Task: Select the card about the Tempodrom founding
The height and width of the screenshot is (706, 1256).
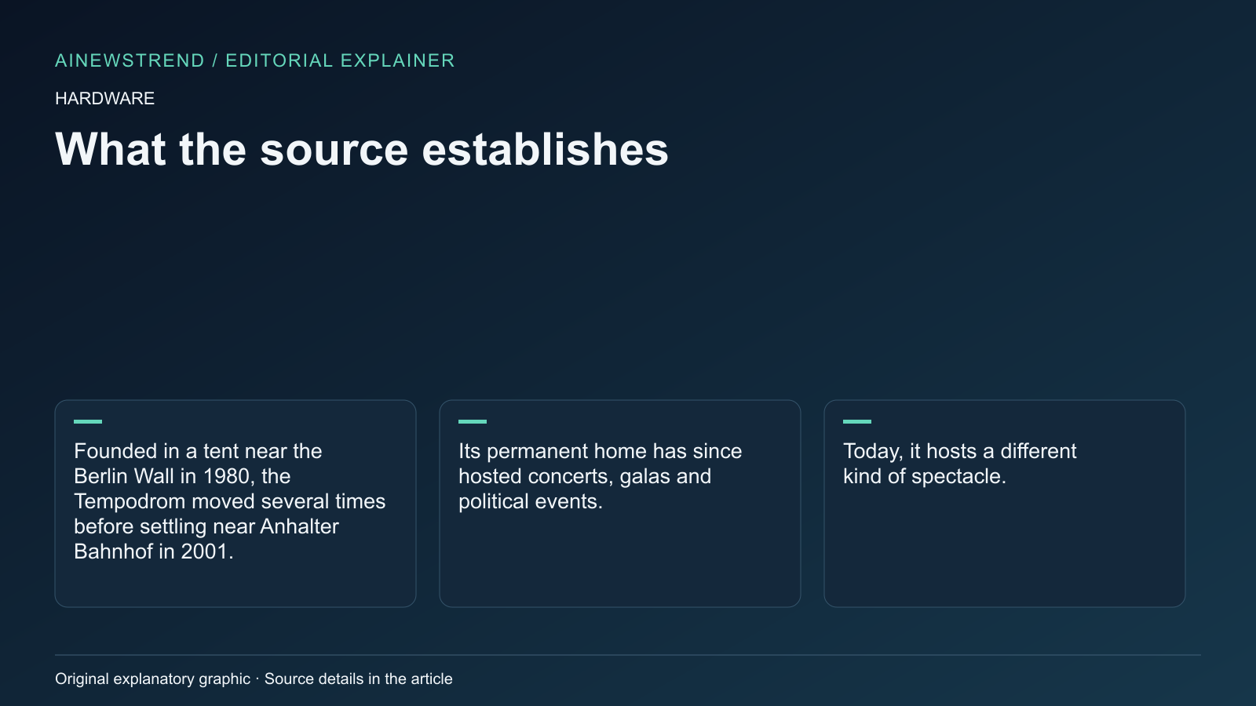Action: coord(235,504)
